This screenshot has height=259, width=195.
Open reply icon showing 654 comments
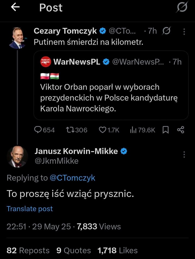[x=38, y=130]
